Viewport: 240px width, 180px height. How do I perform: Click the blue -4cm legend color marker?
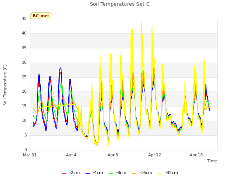[x=87, y=173]
